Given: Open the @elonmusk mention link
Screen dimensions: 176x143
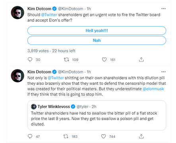Looking at the screenshot, I should (153, 89).
